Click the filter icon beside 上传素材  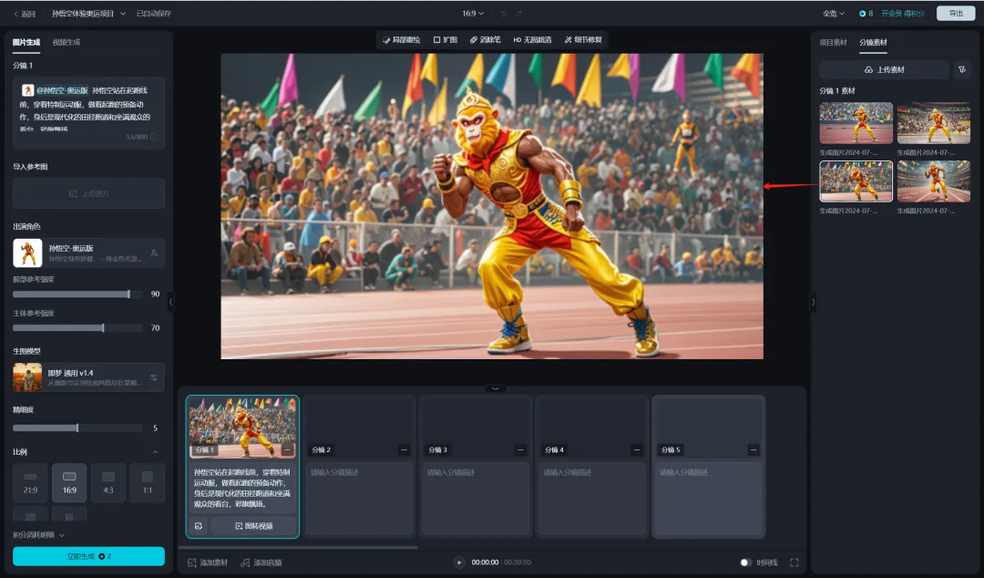961,70
